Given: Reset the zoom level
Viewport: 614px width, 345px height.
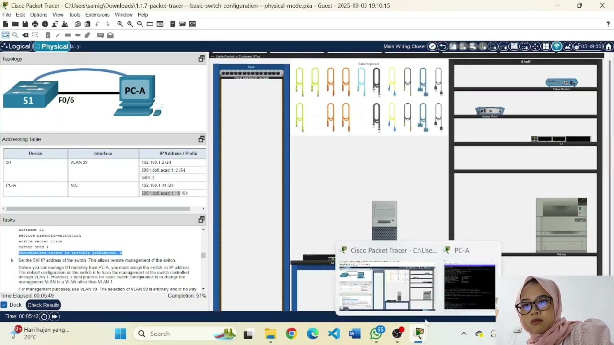Looking at the screenshot, I should point(130,24).
